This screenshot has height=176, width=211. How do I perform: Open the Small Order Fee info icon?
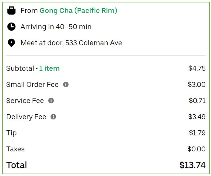tap(66, 84)
